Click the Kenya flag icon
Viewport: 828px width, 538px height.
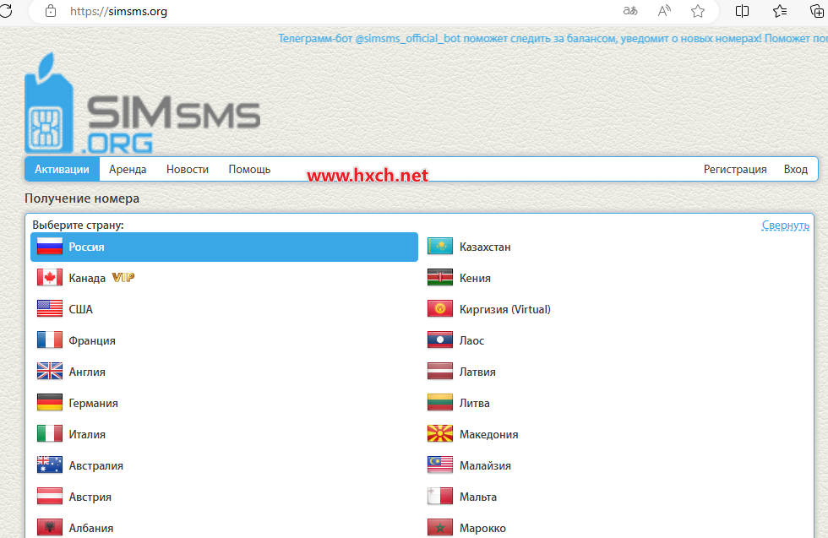click(x=440, y=278)
